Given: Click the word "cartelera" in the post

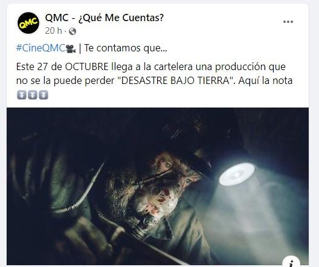Looking at the screenshot, I should [173, 66].
